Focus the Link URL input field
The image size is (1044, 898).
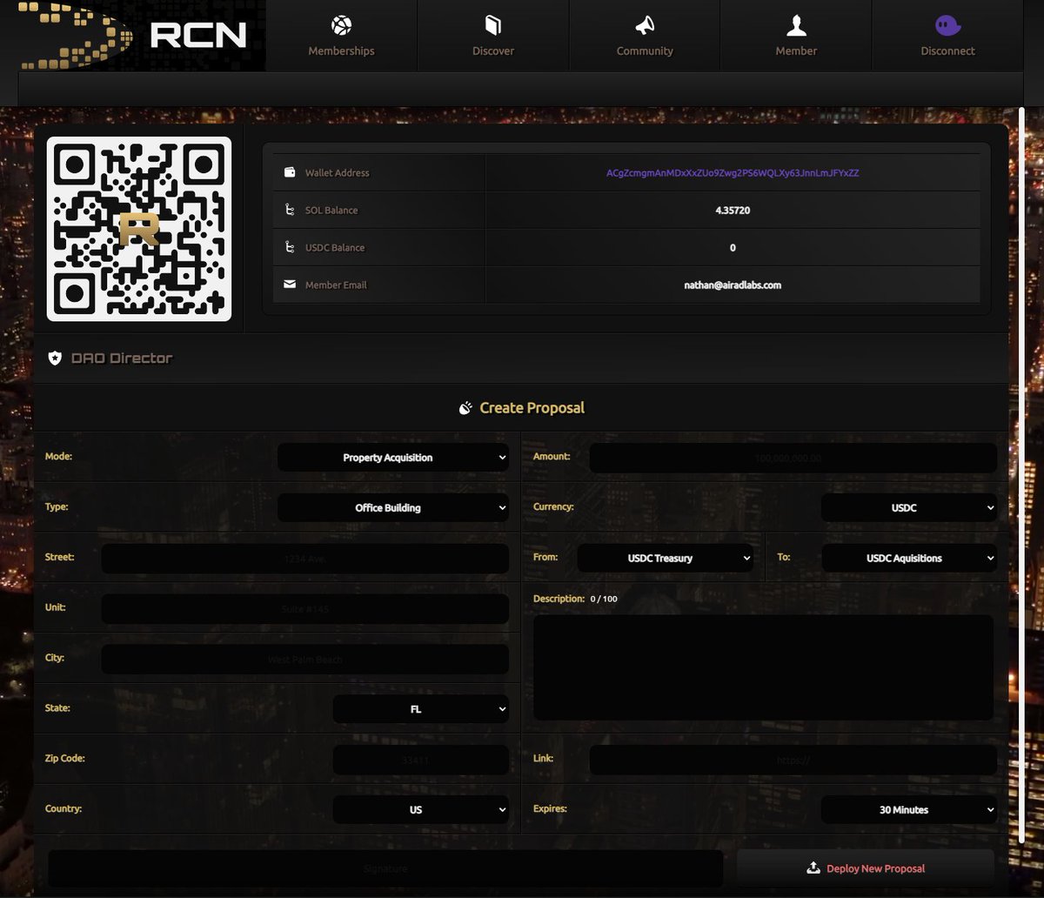click(x=793, y=760)
